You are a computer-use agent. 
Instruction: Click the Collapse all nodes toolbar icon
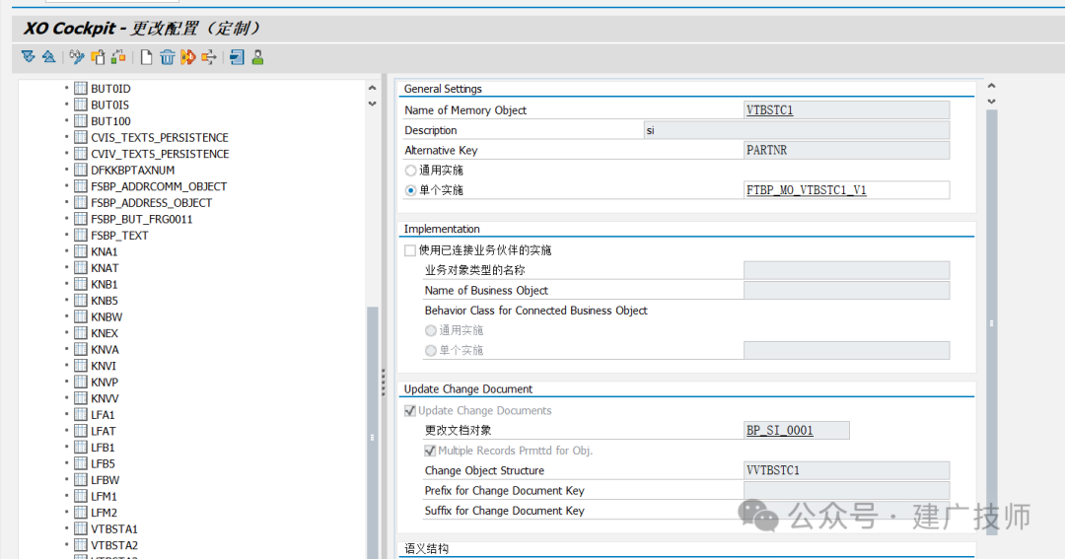pyautogui.click(x=49, y=57)
